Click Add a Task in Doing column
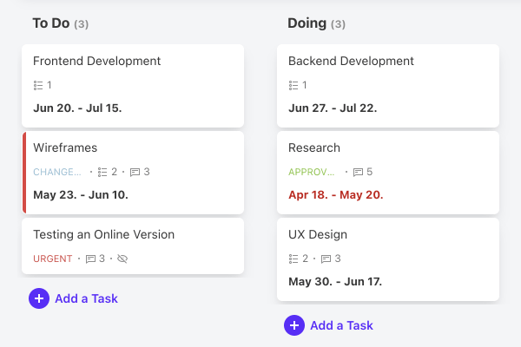The width and height of the screenshot is (521, 347). pyautogui.click(x=341, y=325)
